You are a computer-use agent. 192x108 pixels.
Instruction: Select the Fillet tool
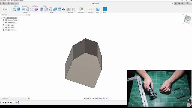pos(46,9)
